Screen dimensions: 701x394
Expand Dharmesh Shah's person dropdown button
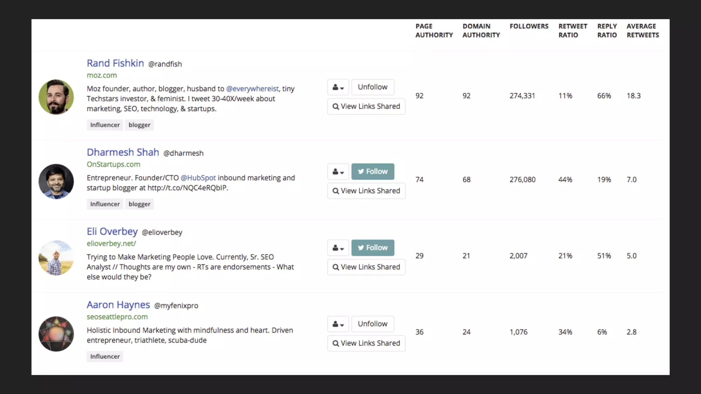pyautogui.click(x=338, y=172)
